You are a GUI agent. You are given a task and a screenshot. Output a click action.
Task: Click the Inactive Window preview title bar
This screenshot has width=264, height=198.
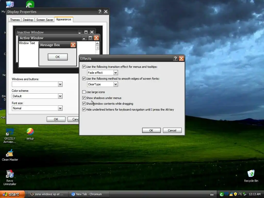click(x=56, y=32)
